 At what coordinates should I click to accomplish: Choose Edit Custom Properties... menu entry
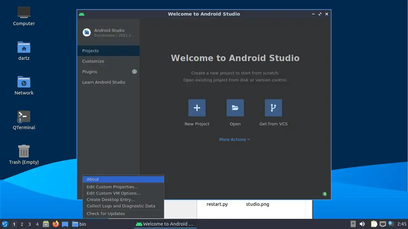click(x=123, y=187)
